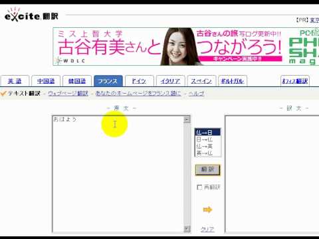Click the green PC magazine banner ad
This screenshot has height=239, width=319.
pos(304,46)
